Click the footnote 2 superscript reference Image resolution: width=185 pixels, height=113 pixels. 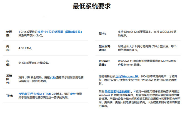pyautogui.click(x=135, y=91)
